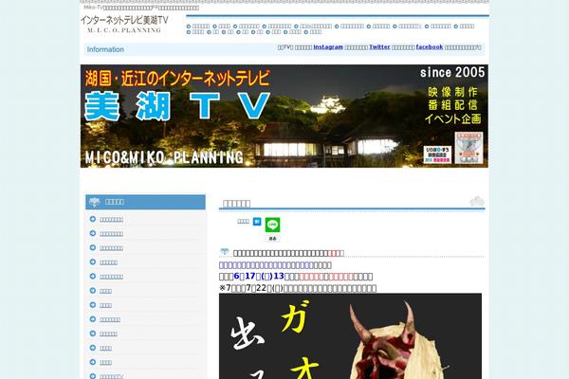Viewport: 569px width, 379px height.
Task: Click the large 美湖TV night castle banner
Action: coord(284,116)
